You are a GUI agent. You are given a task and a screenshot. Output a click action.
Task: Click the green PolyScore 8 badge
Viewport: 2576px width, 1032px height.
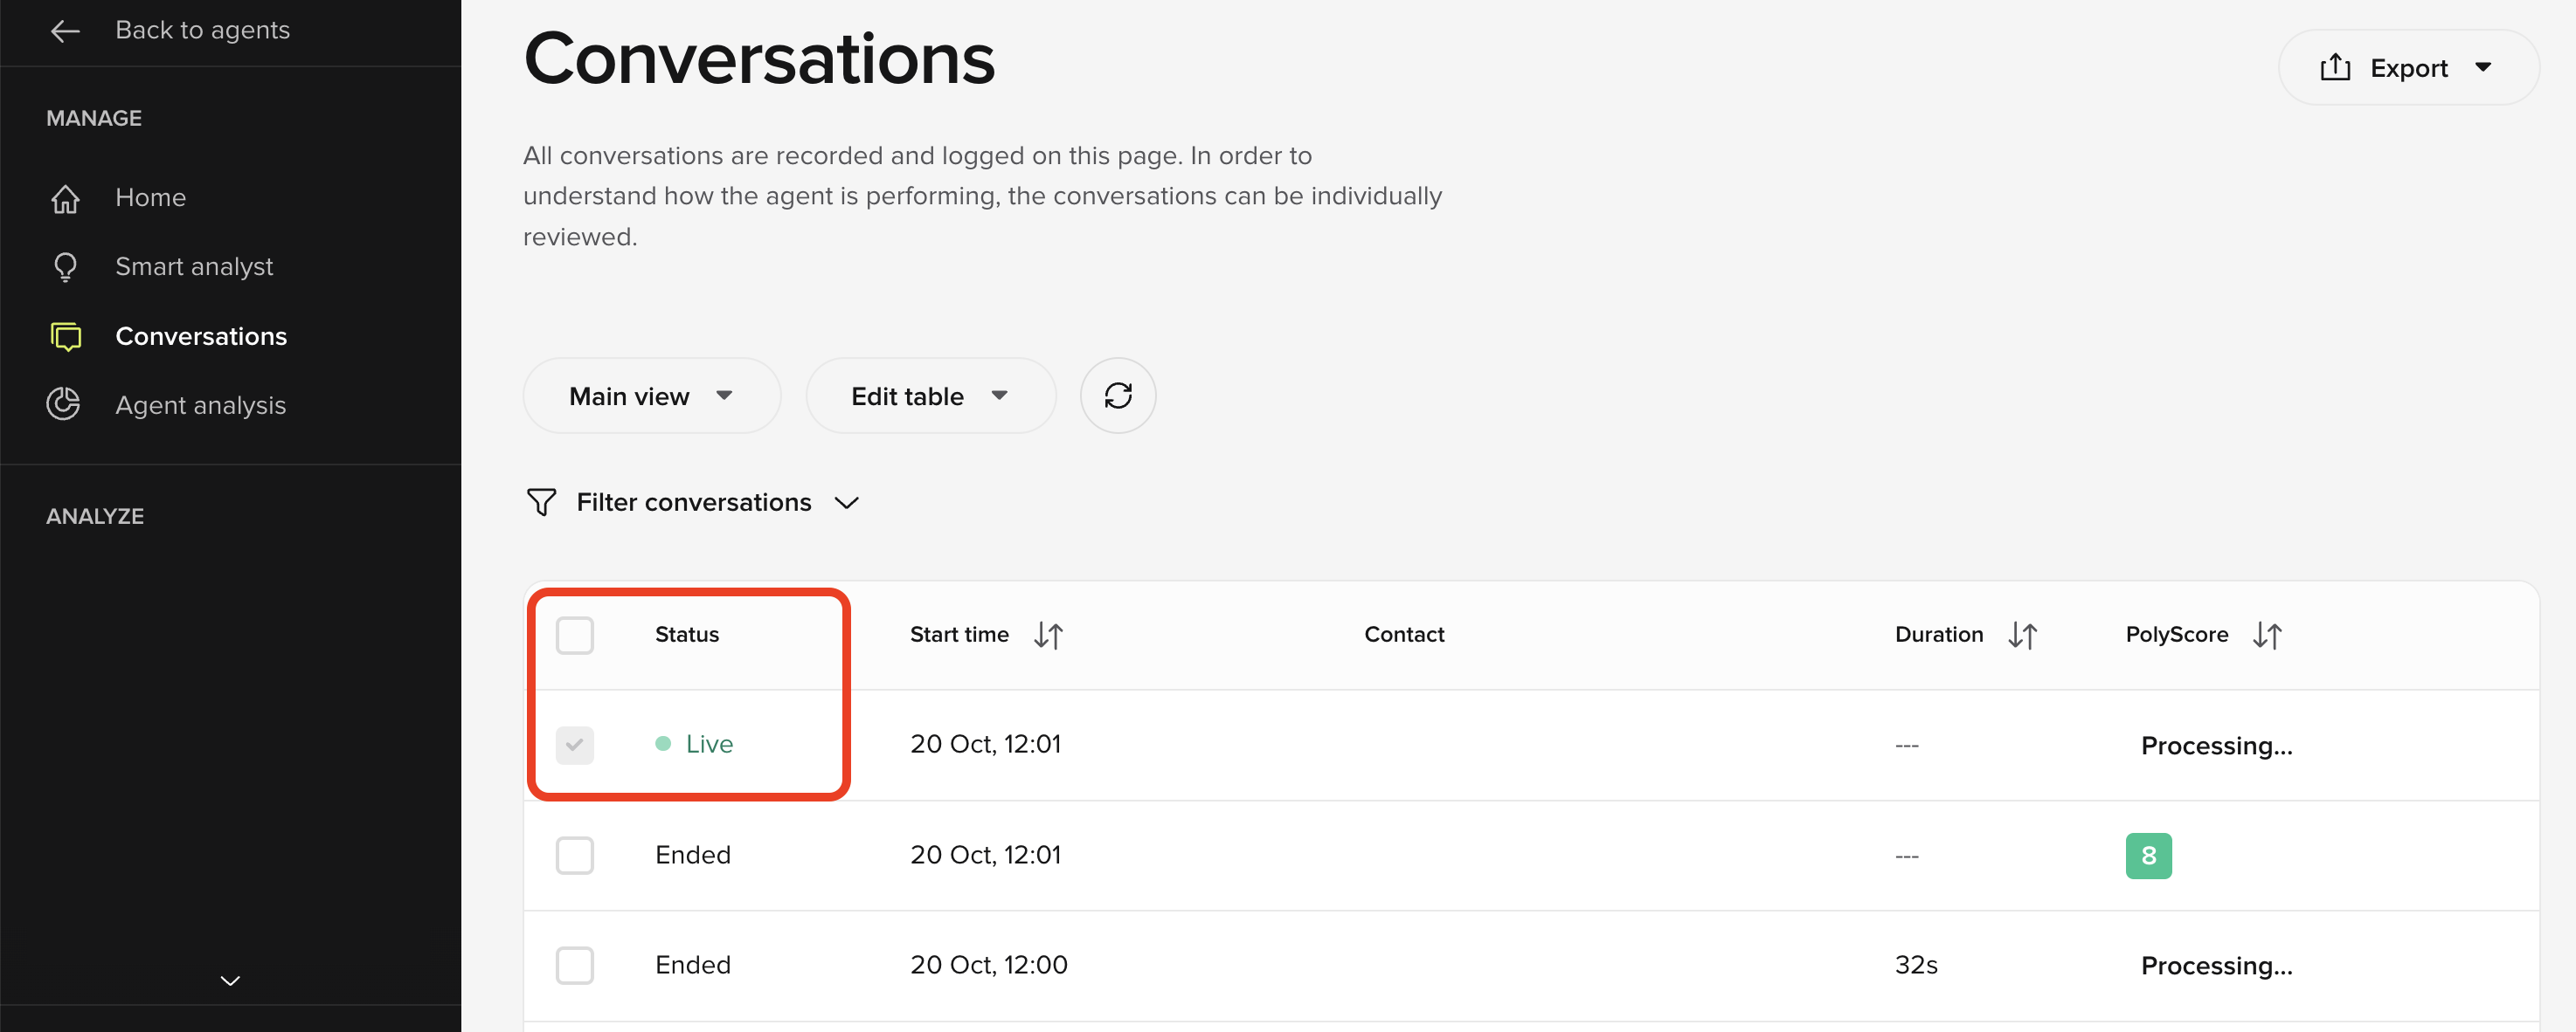click(2148, 857)
